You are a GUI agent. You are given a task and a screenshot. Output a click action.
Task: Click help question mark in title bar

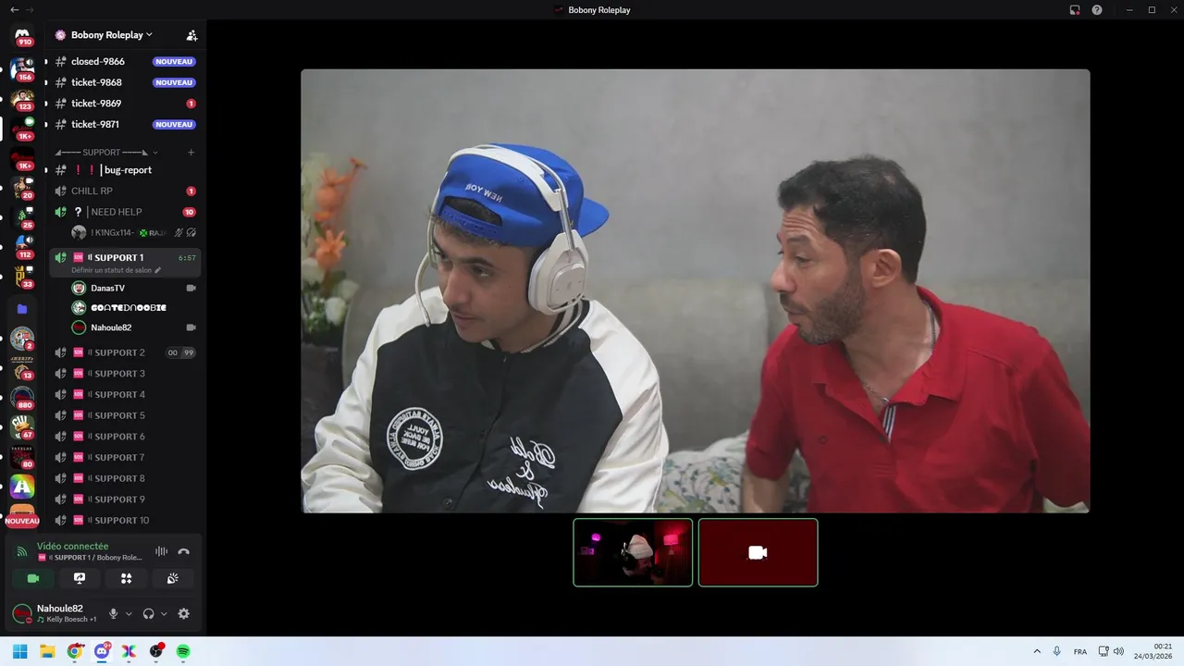click(x=1097, y=9)
